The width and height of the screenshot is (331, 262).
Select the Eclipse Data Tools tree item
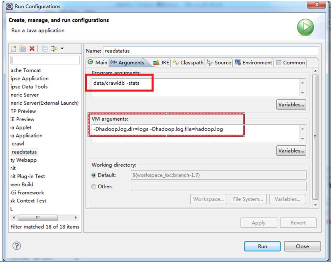(29, 87)
